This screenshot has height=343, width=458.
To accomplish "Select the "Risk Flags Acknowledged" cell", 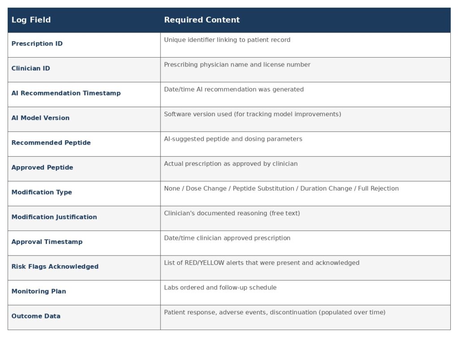I will 55,267.
